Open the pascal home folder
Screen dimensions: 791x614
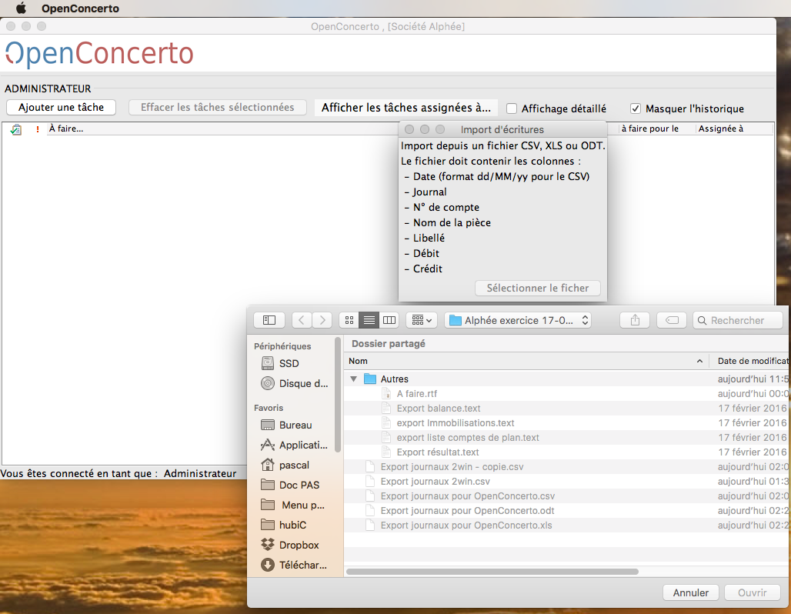(x=285, y=465)
